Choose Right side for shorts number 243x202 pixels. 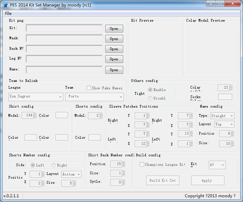(54, 165)
